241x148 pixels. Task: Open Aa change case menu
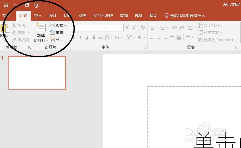(118, 37)
